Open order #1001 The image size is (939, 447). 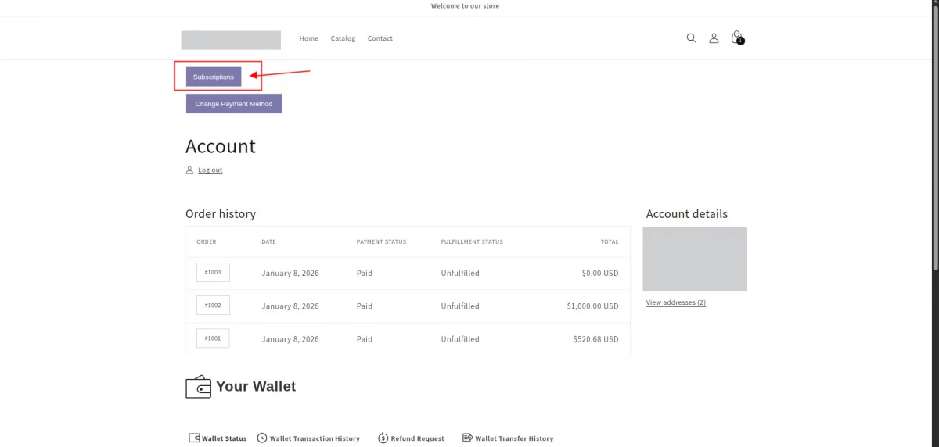coord(213,338)
